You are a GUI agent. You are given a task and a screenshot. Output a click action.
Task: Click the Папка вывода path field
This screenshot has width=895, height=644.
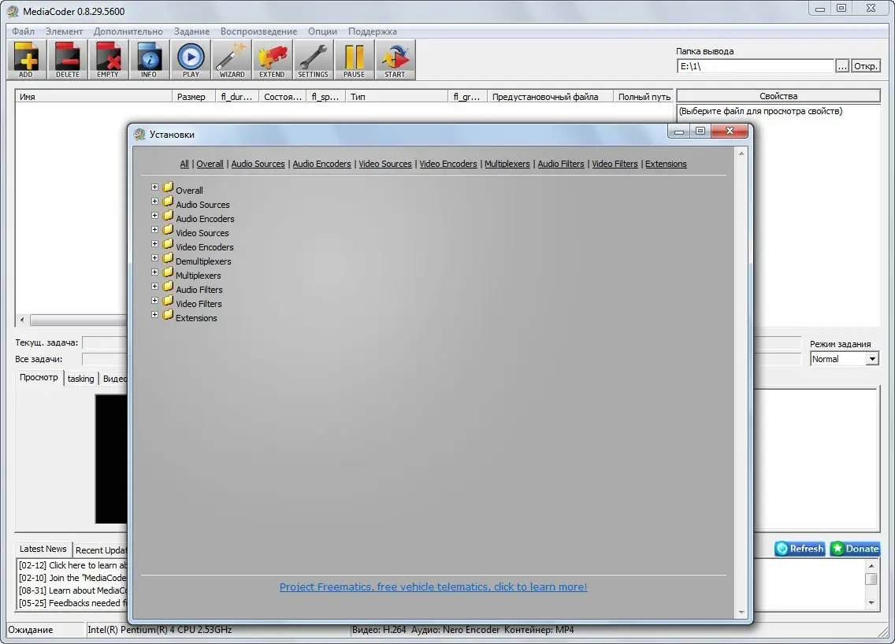pos(756,66)
